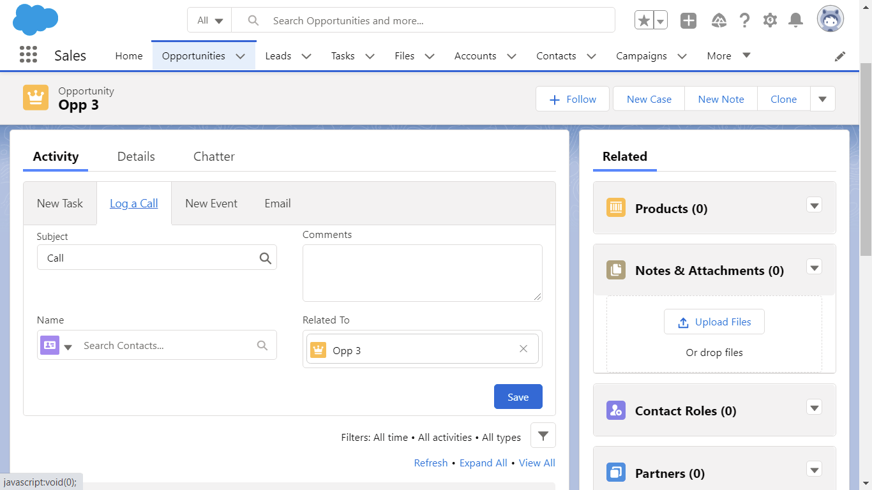Image resolution: width=872 pixels, height=490 pixels.
Task: Expand the Contacts tab chevron
Action: point(591,56)
